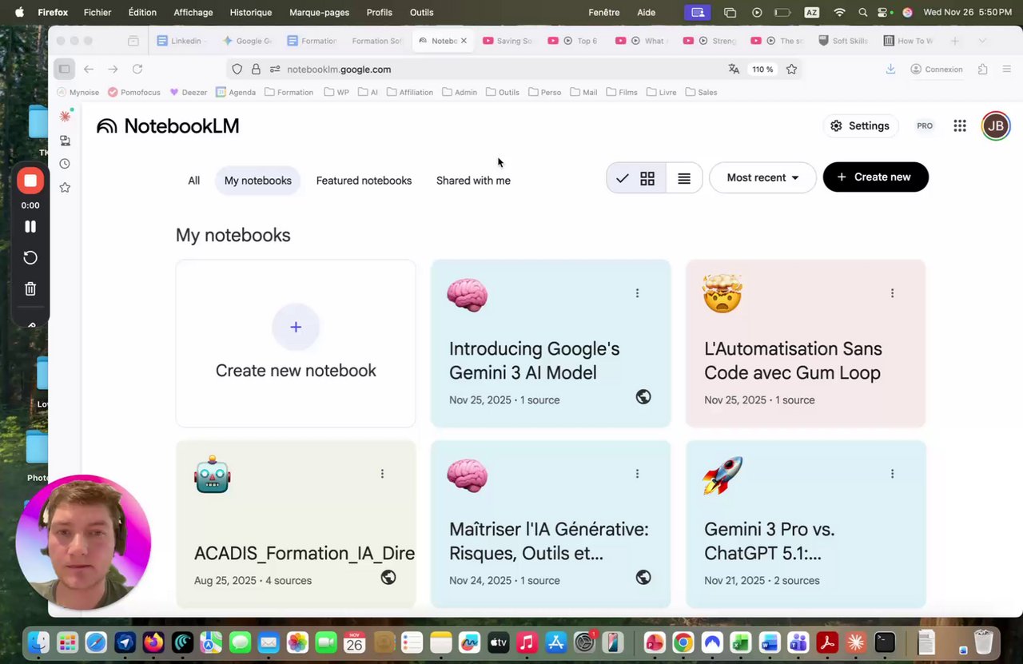Select the My notebooks tab
This screenshot has height=664, width=1023.
click(257, 181)
